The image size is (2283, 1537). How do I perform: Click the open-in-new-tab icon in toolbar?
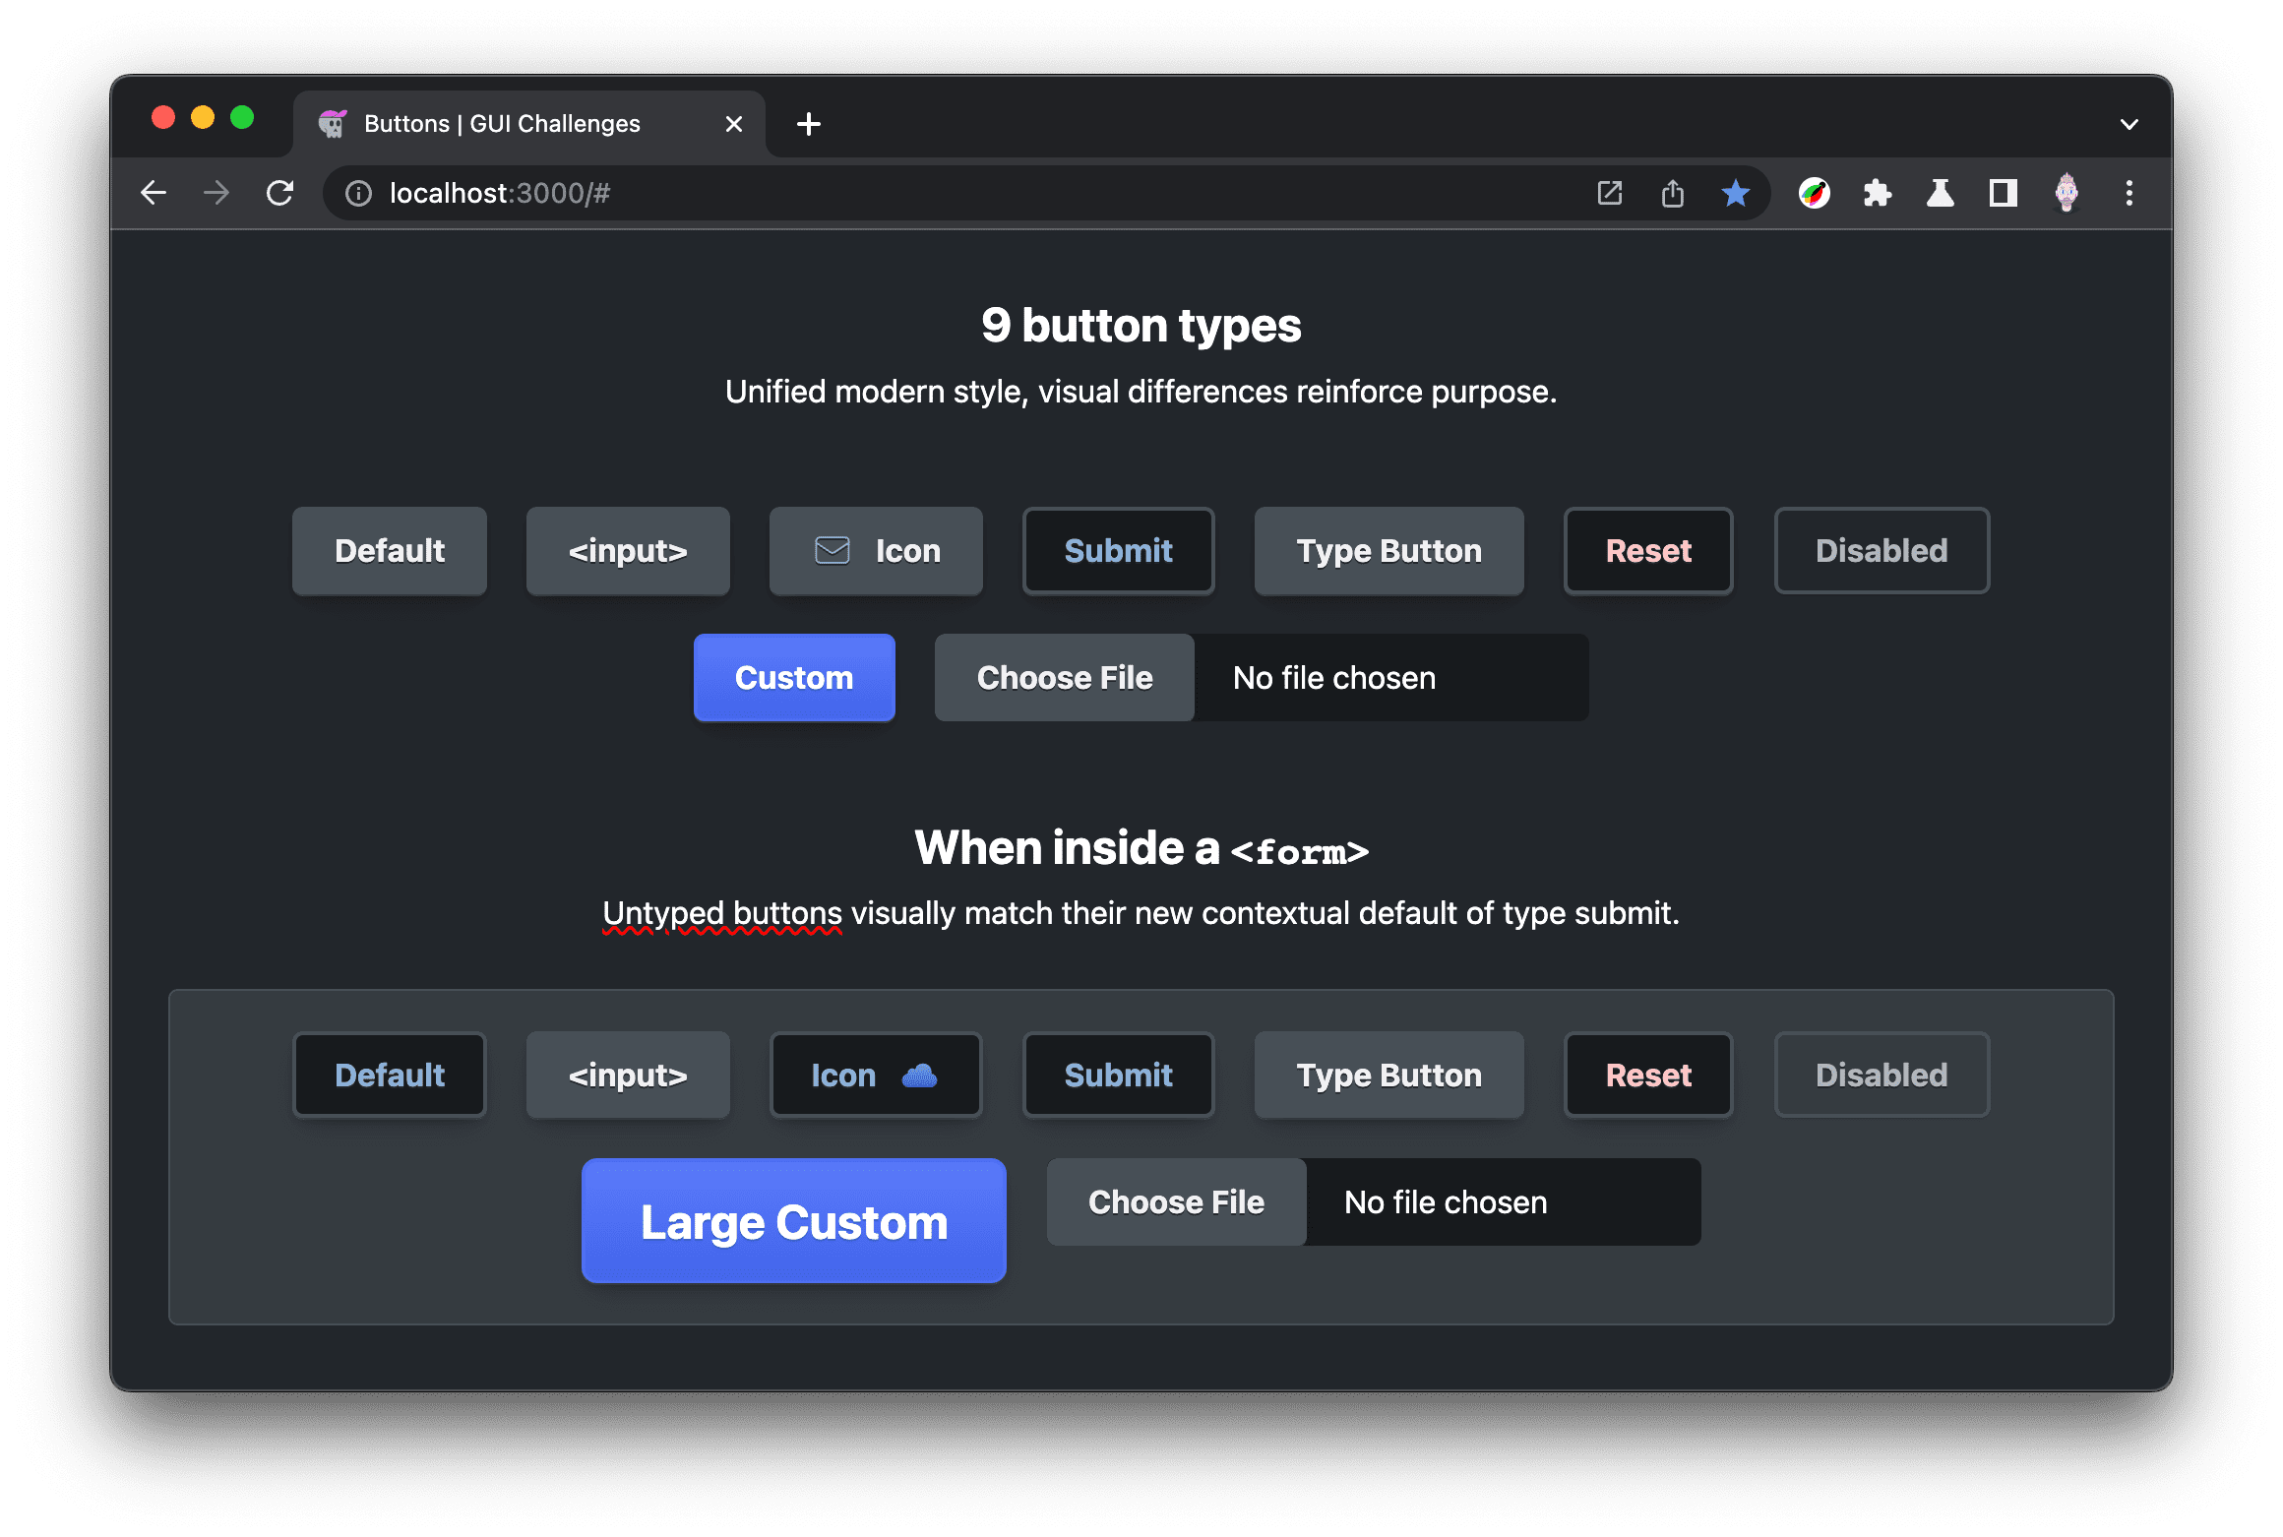pos(1611,192)
